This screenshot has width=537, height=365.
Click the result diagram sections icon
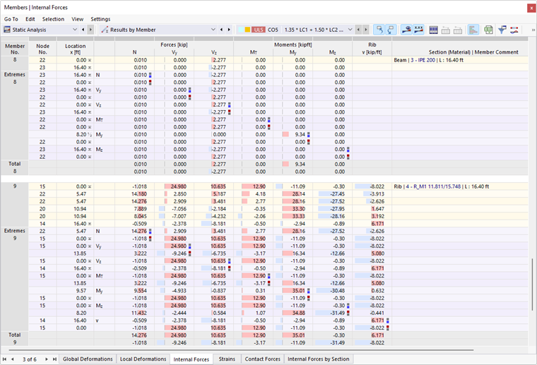click(x=514, y=30)
